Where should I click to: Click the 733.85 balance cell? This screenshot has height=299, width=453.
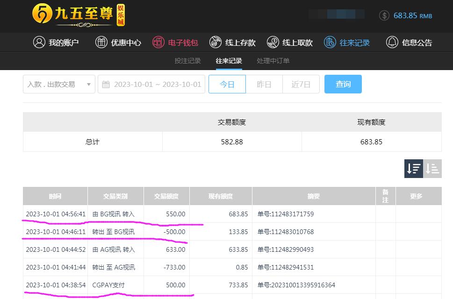pyautogui.click(x=238, y=285)
